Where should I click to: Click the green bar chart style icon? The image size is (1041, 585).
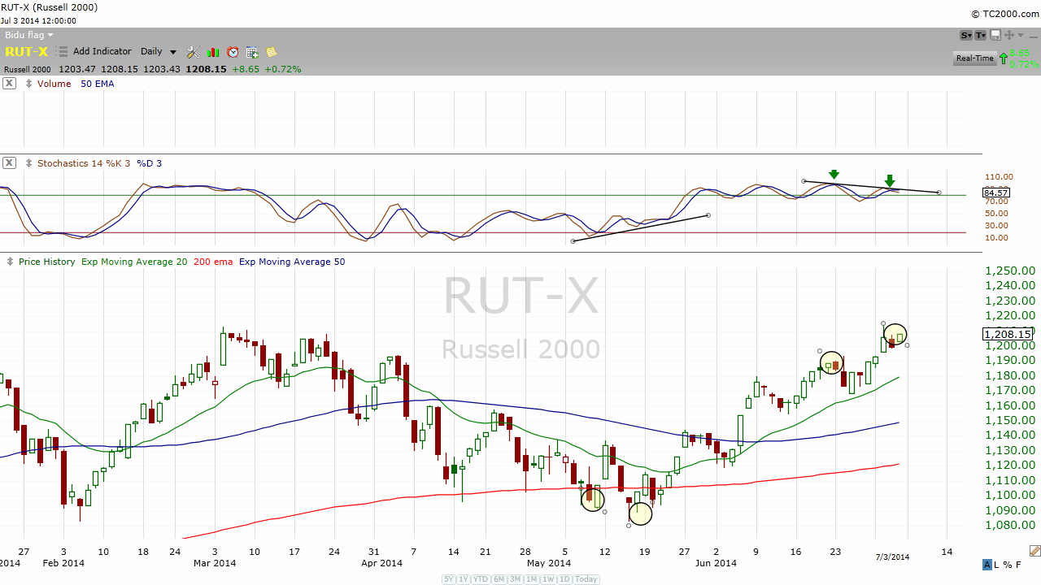click(x=214, y=52)
